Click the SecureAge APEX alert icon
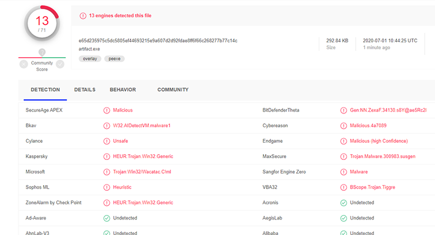Image resolution: width=435 pixels, height=235 pixels. tap(106, 110)
